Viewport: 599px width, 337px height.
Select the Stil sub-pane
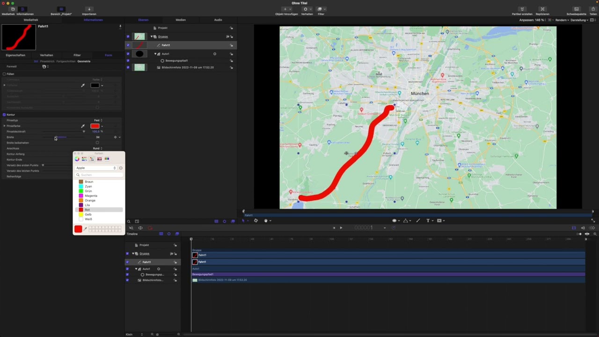[36, 61]
